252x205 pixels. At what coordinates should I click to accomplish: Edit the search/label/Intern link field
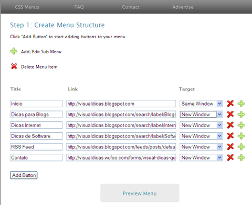pos(121,125)
